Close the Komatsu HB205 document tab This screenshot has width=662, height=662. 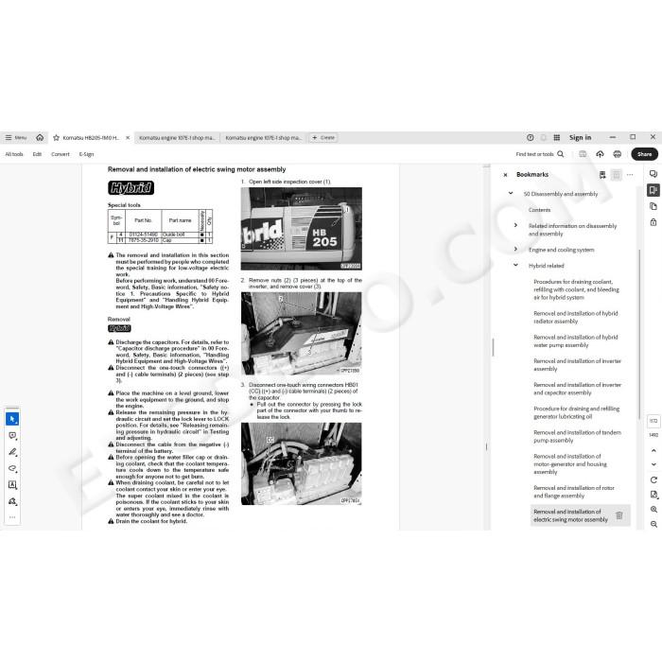pos(128,138)
